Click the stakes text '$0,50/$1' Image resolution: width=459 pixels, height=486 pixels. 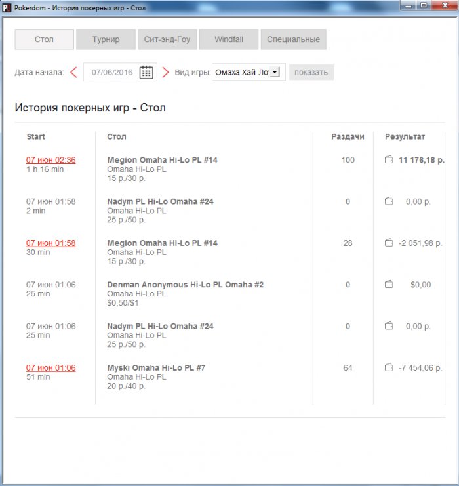point(123,303)
